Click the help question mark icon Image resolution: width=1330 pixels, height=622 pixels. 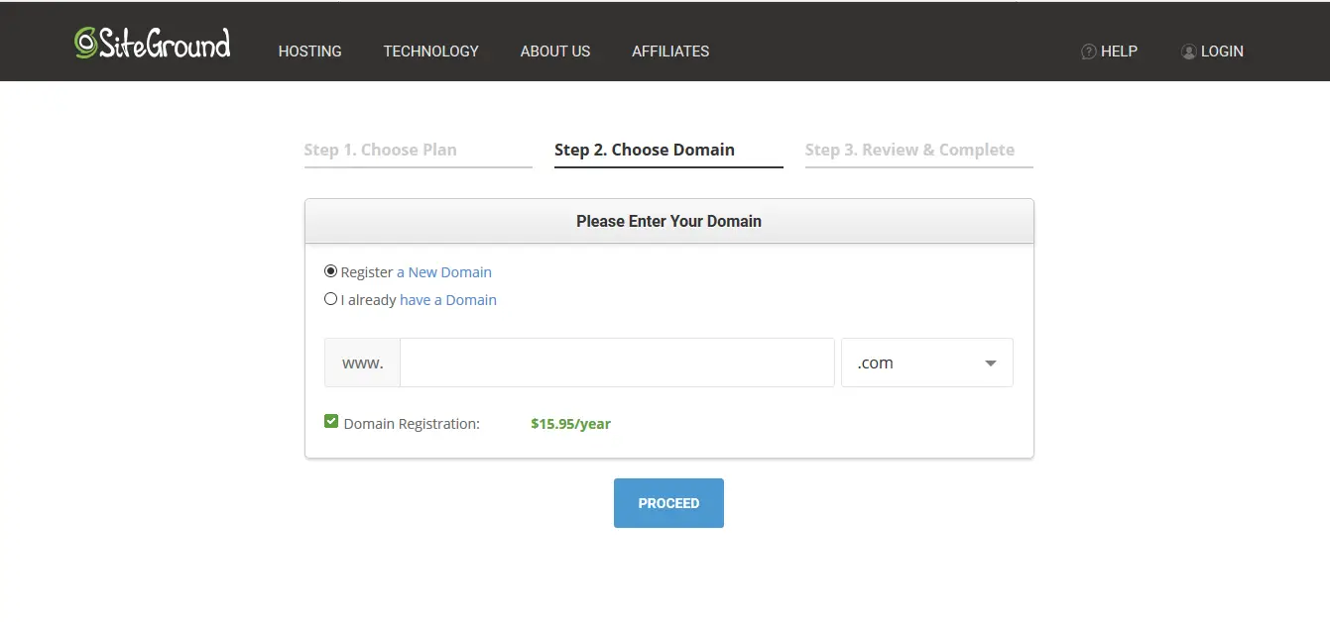coord(1088,52)
